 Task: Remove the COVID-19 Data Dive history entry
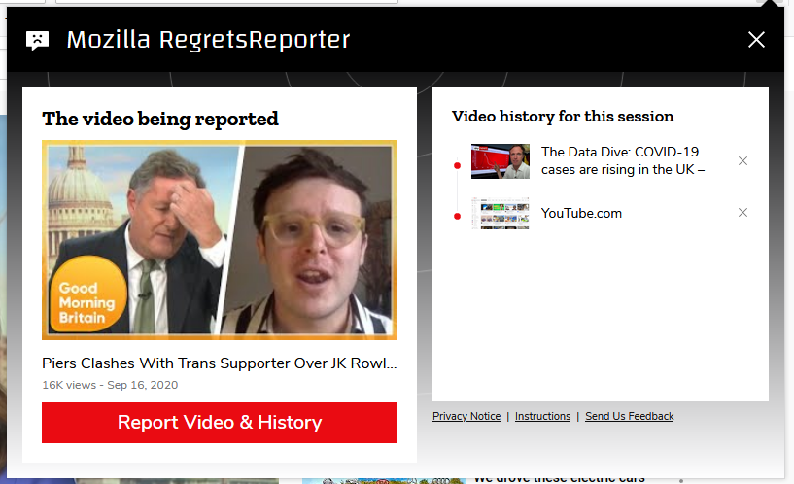coord(742,161)
